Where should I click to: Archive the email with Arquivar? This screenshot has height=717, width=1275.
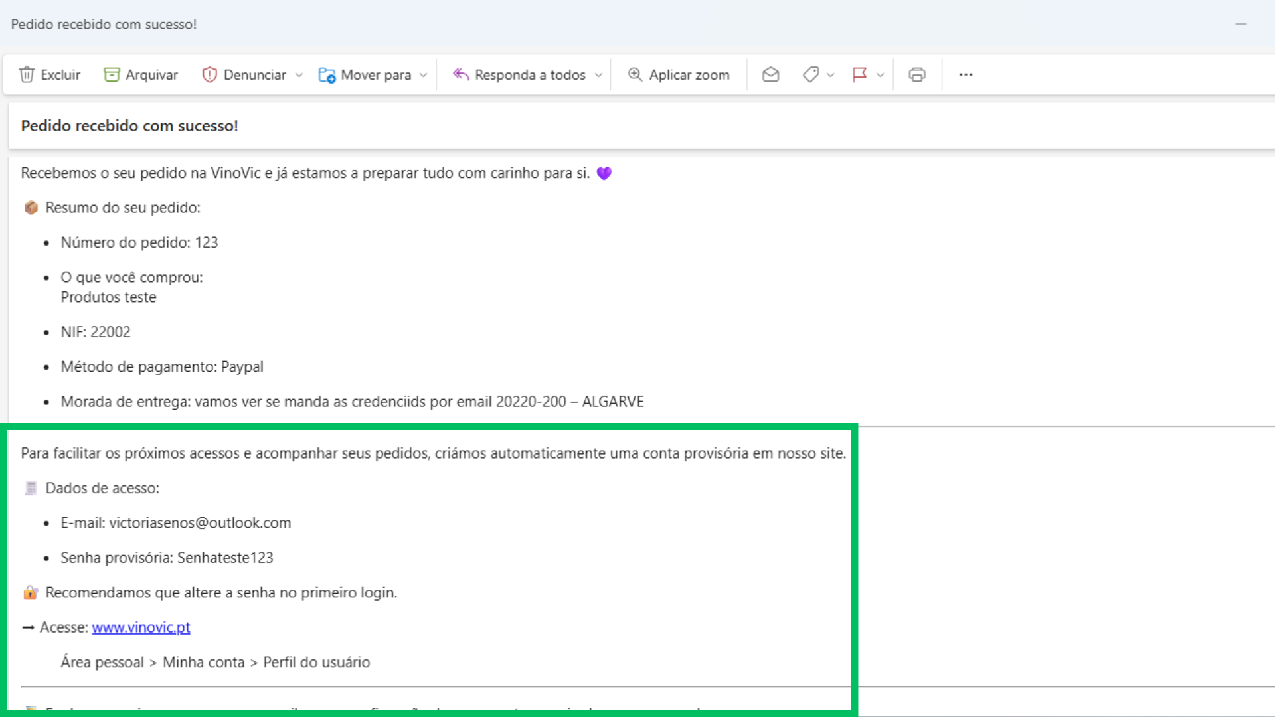141,74
